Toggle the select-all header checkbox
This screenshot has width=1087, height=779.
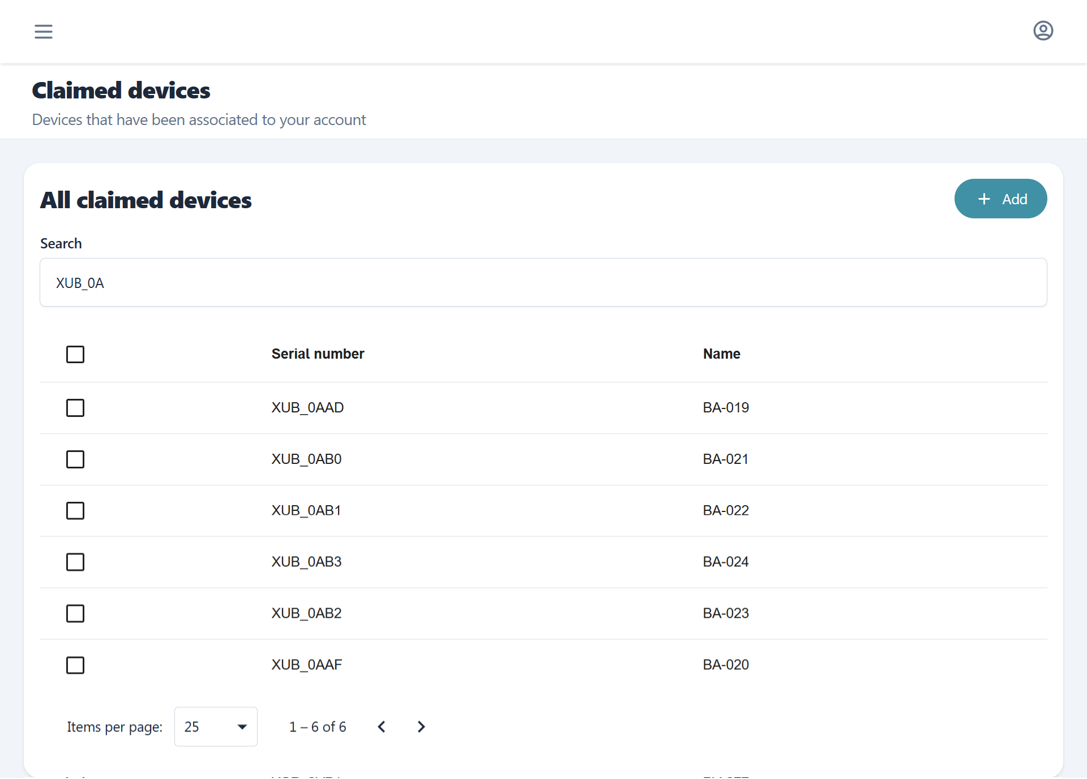coord(75,355)
